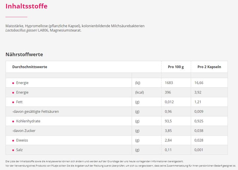Select the value 2,84
This screenshot has width=238, height=170.
[168, 140]
